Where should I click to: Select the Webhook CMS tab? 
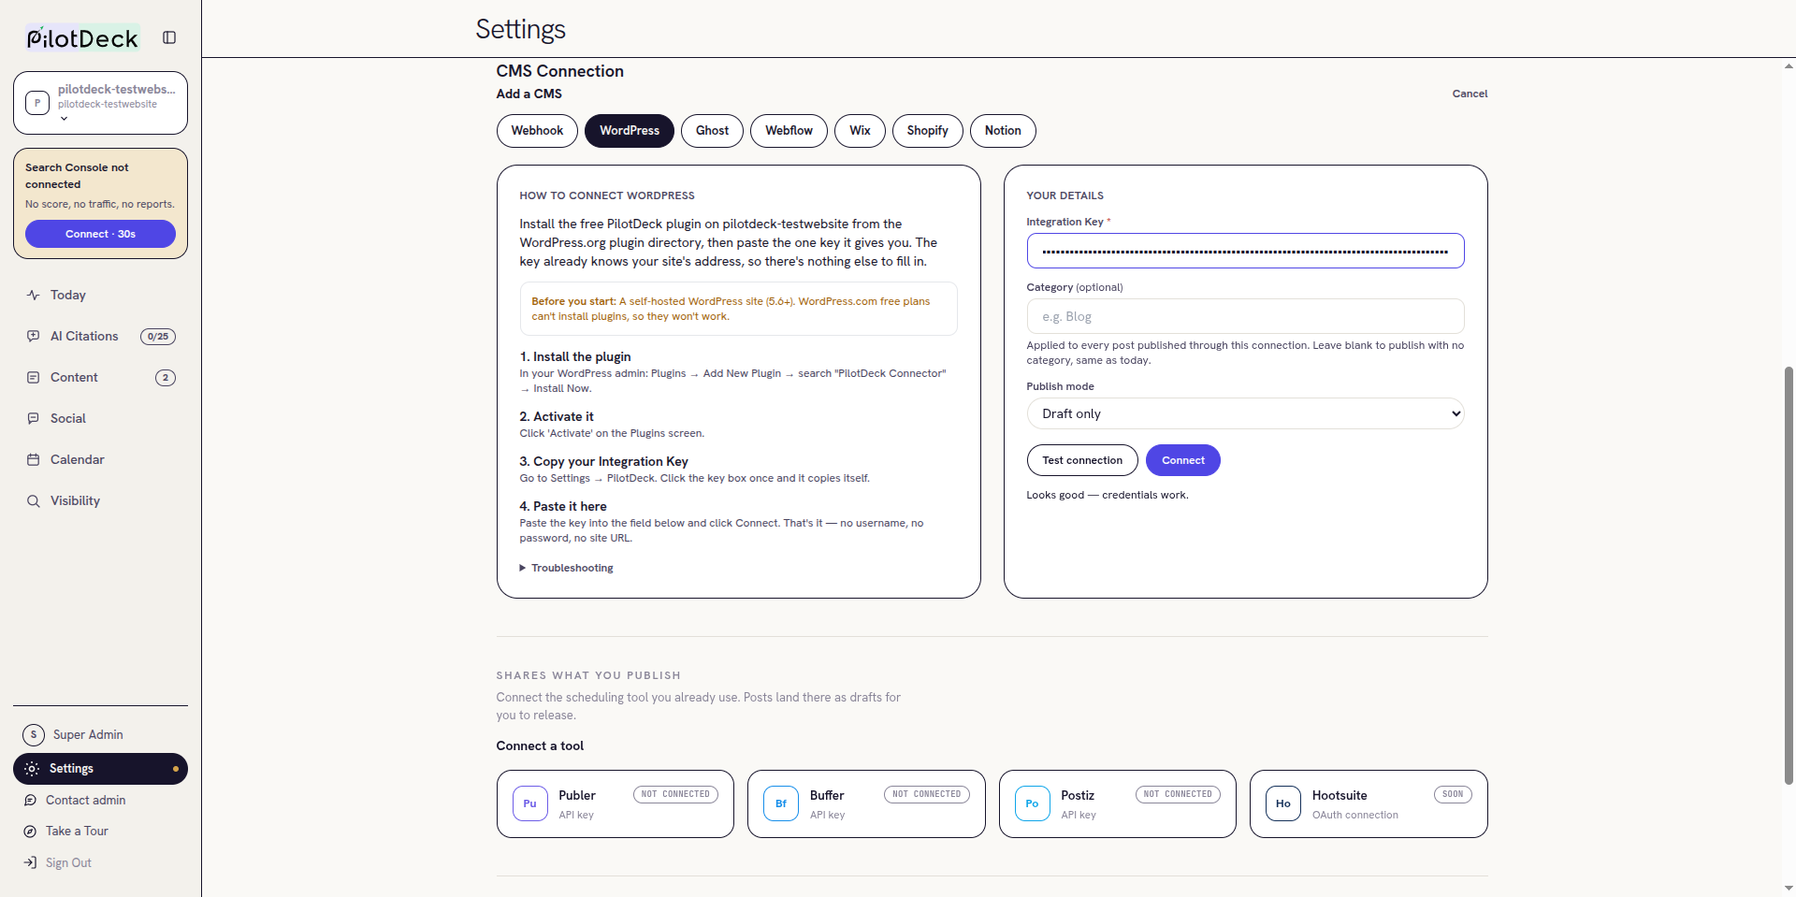point(537,131)
